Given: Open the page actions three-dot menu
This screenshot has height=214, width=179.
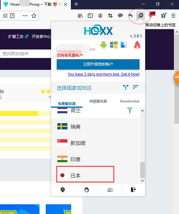Looking at the screenshot, I should pos(25,16).
